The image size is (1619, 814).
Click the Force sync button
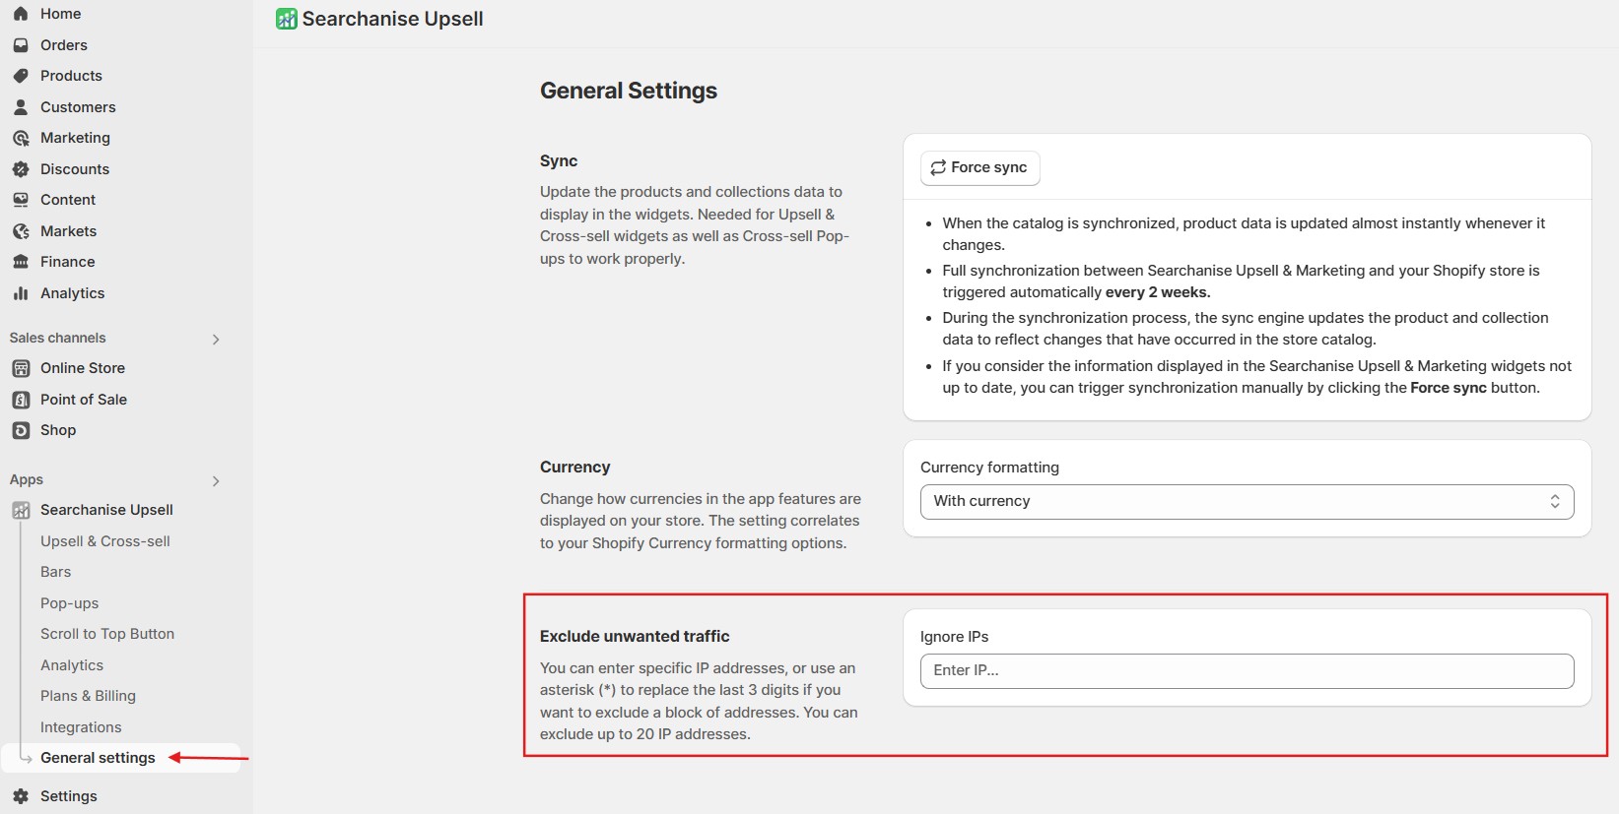(979, 167)
